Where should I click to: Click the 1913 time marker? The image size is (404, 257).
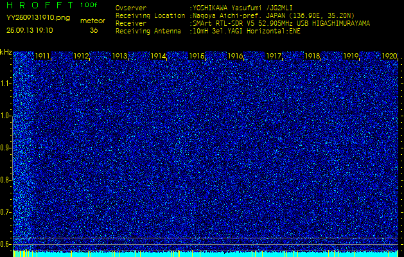tap(119, 56)
